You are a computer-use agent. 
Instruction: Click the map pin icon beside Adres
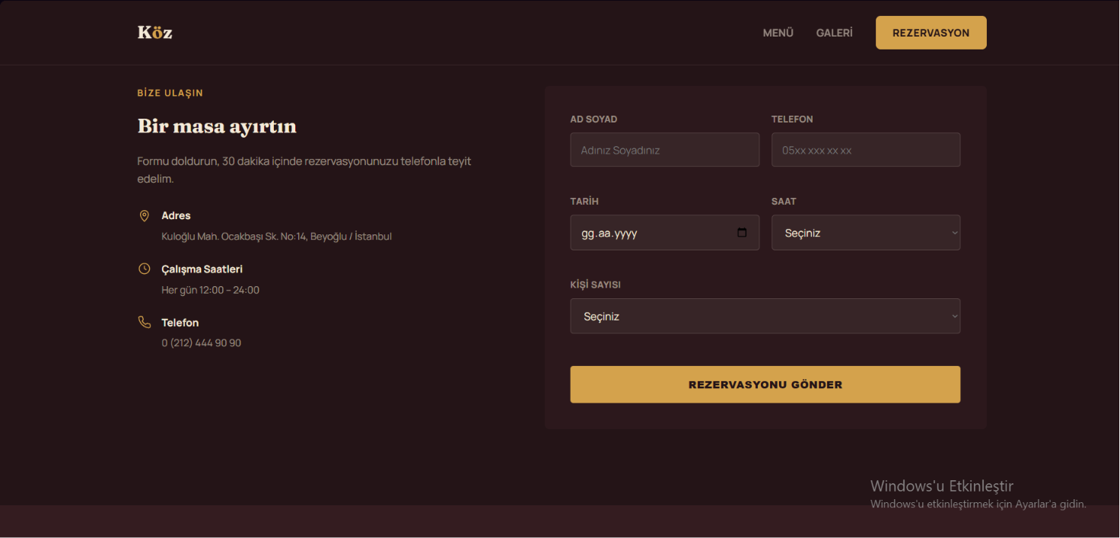click(x=144, y=216)
